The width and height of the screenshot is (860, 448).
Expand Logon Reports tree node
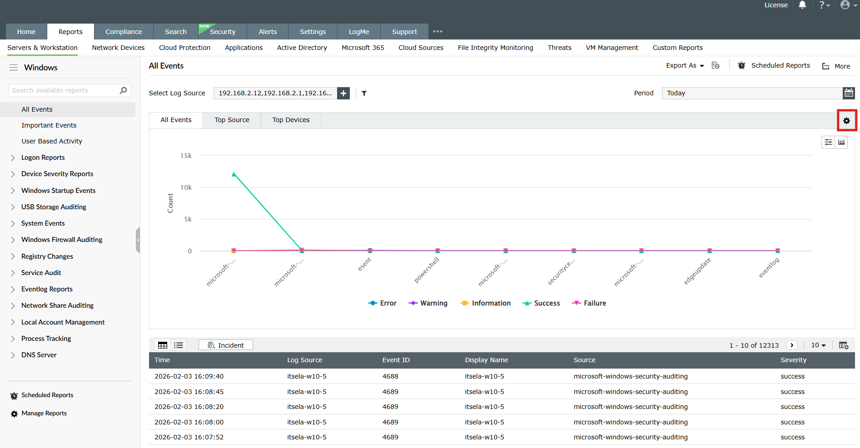point(13,158)
